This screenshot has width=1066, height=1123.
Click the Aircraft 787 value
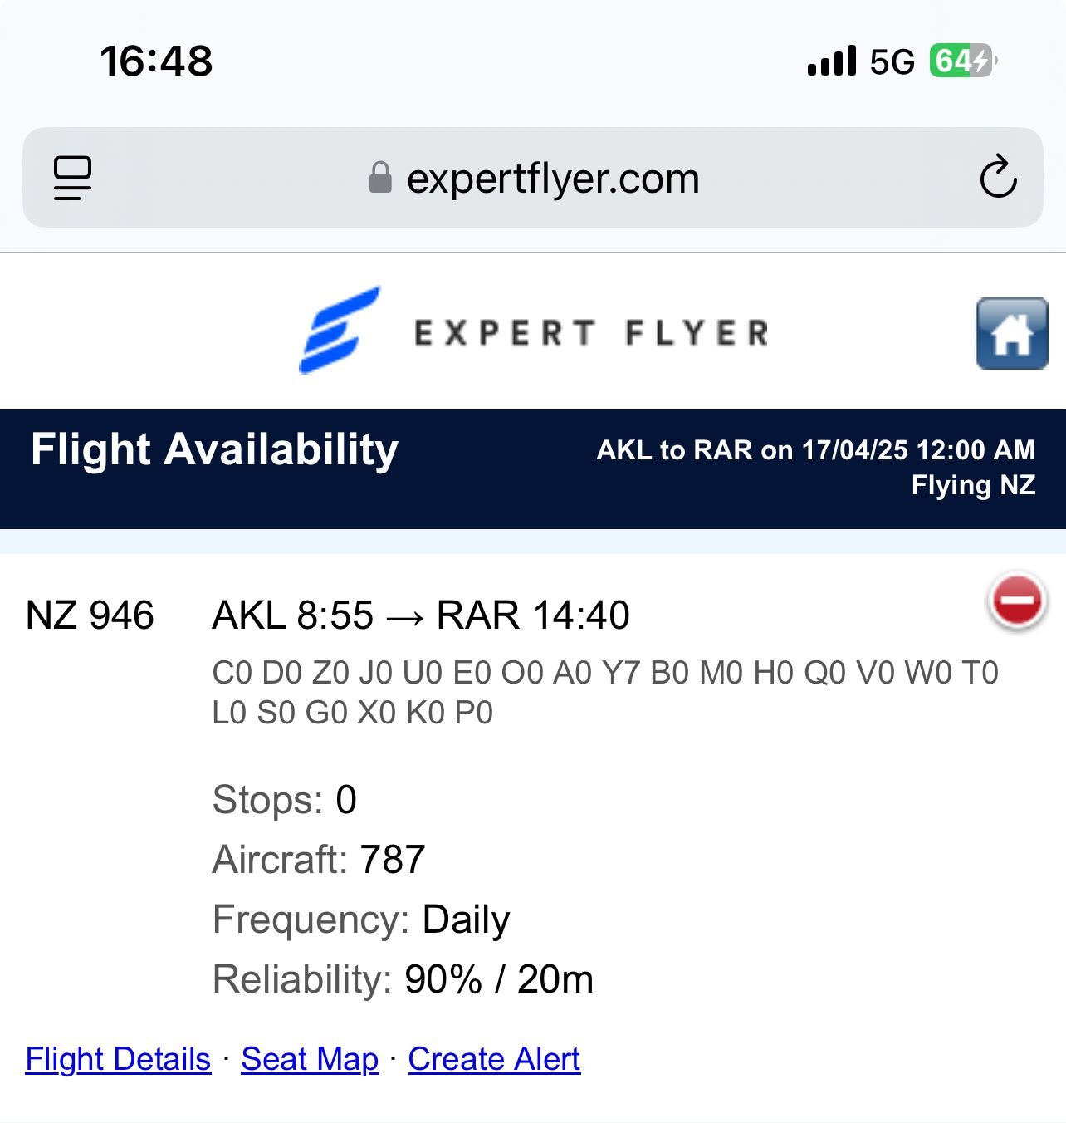393,860
